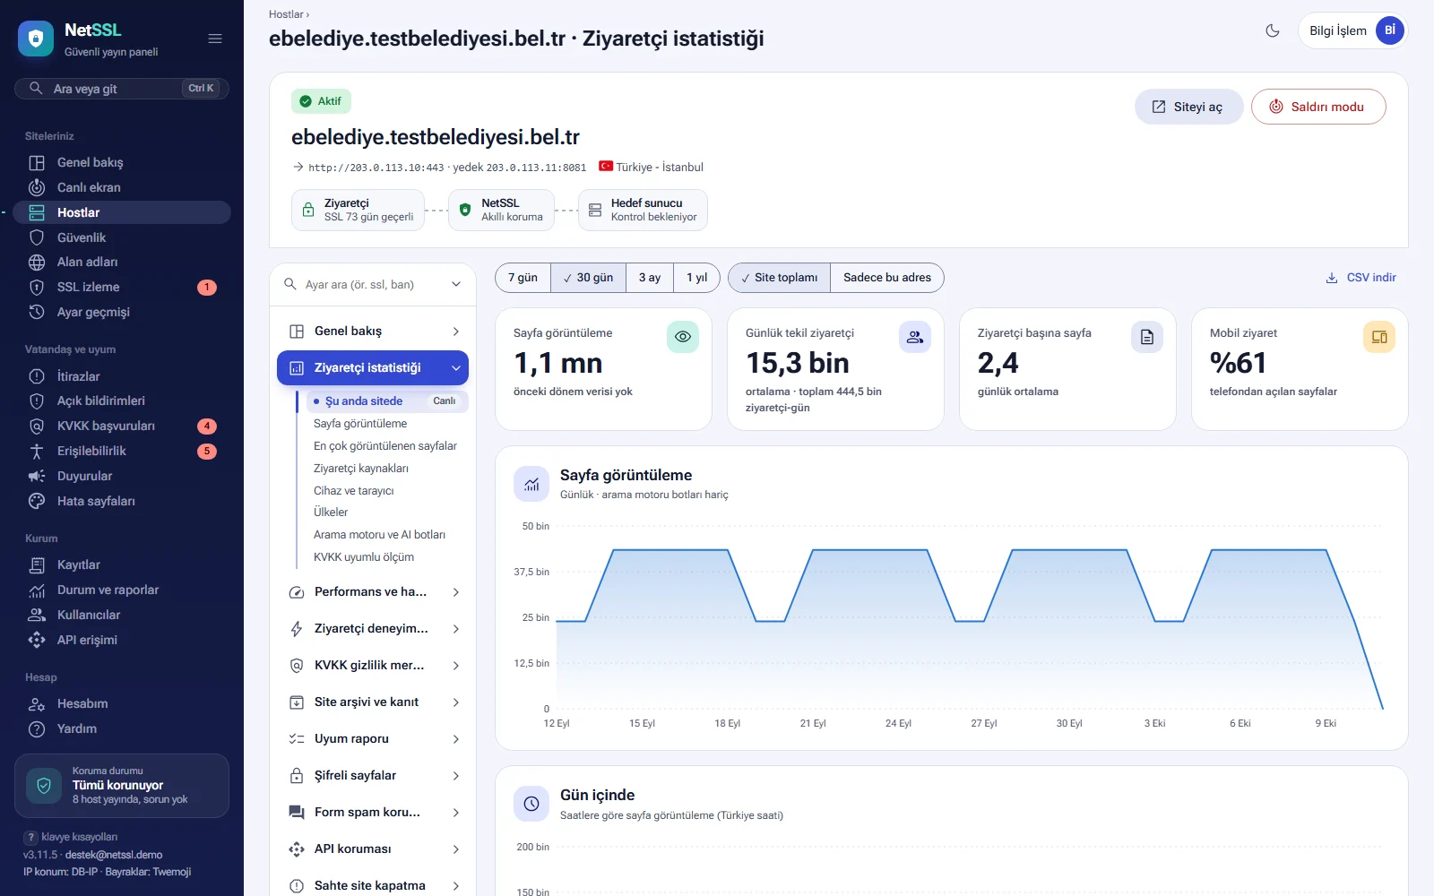Click the clock icon beside Gün içinde
This screenshot has width=1434, height=896.
(x=531, y=804)
